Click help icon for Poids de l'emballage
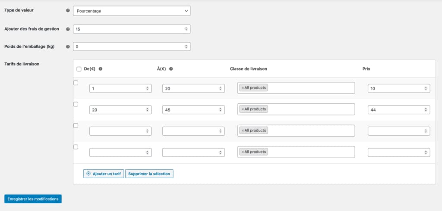442x211 pixels. [68, 47]
